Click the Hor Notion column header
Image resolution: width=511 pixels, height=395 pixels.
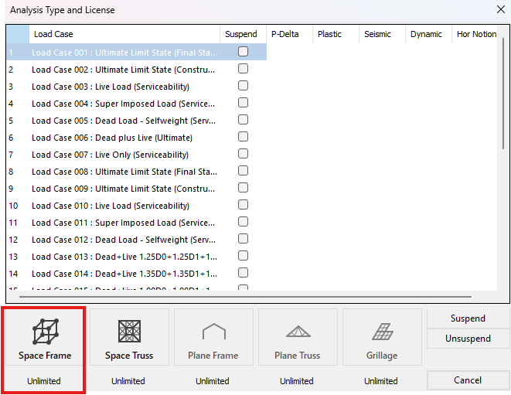coord(475,34)
